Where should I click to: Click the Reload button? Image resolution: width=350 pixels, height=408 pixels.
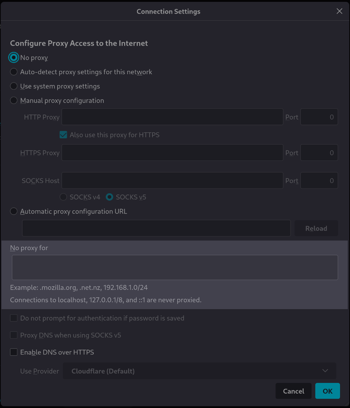point(316,228)
